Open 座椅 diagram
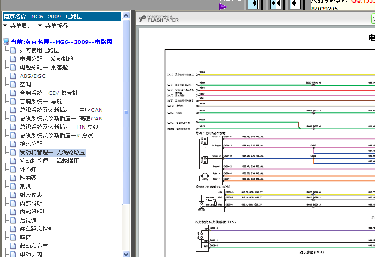This screenshot has height=257, width=375. coord(26,237)
